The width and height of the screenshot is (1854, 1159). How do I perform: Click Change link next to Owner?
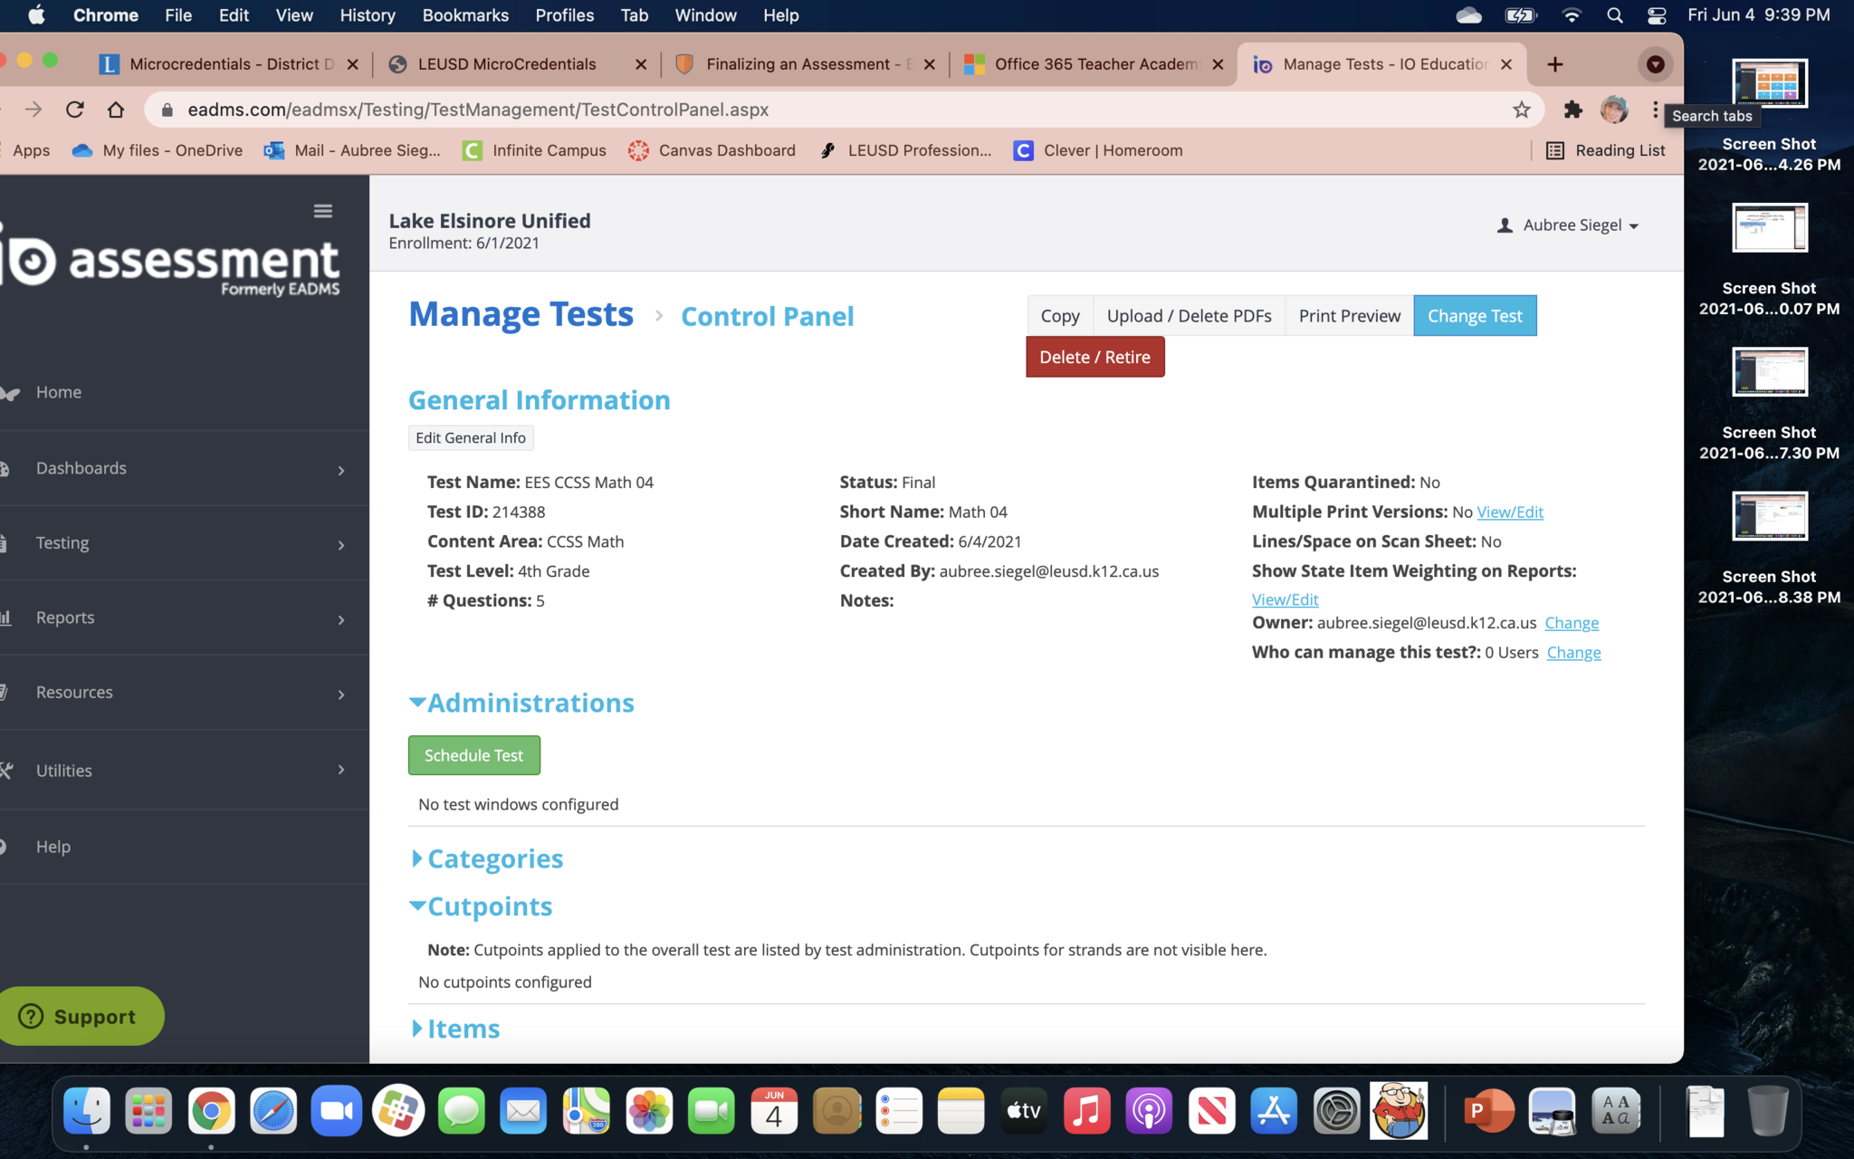[1571, 623]
